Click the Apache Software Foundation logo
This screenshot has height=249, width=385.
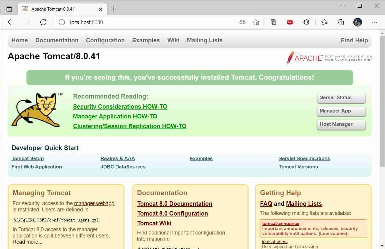coord(329,58)
